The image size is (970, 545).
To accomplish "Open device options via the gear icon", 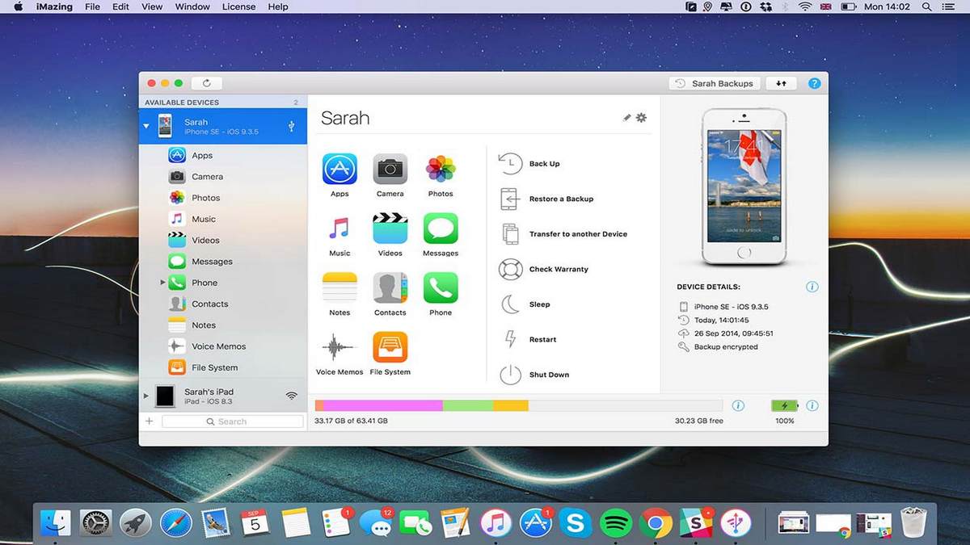I will 642,117.
